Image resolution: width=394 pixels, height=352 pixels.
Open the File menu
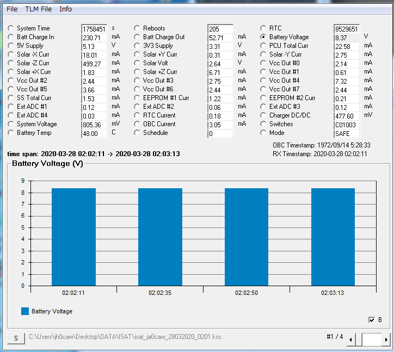pyautogui.click(x=12, y=9)
